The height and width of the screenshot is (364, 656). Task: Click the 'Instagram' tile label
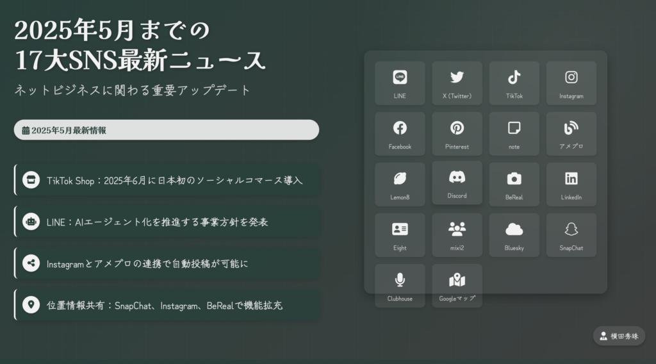pos(571,96)
